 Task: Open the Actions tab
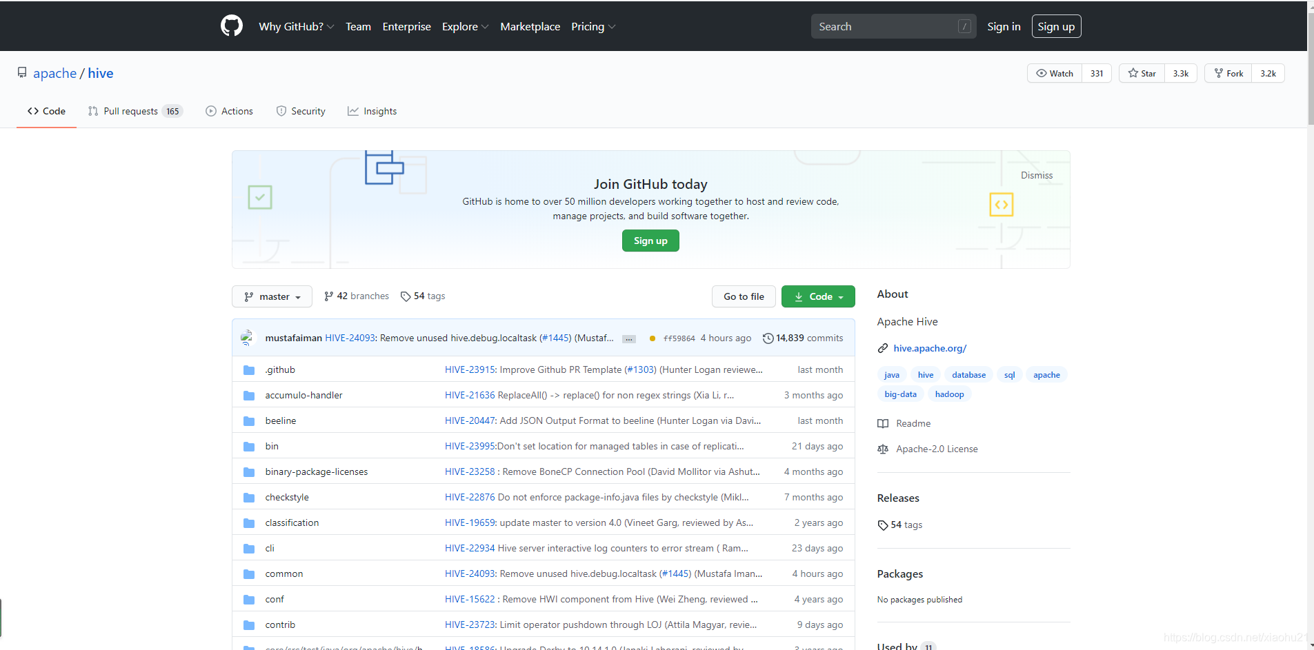pos(230,111)
